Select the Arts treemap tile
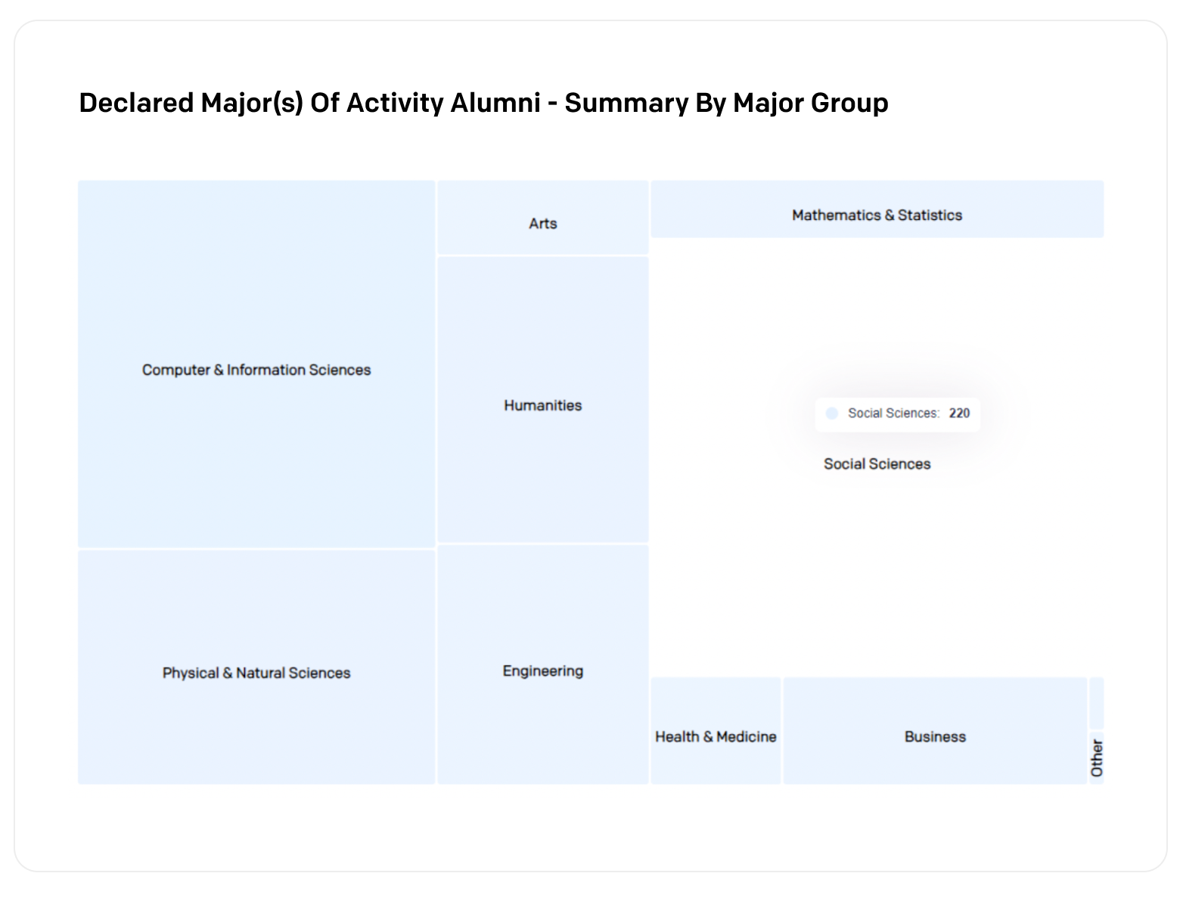 543,217
